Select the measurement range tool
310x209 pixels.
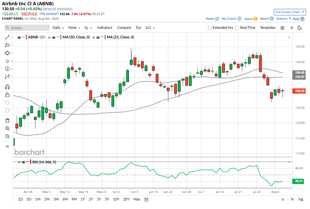7,77
